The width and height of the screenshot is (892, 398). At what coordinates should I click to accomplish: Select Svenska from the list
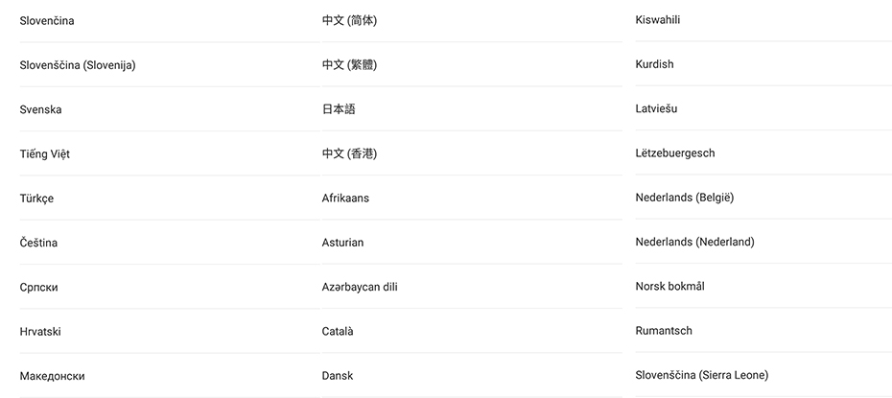pyautogui.click(x=41, y=109)
